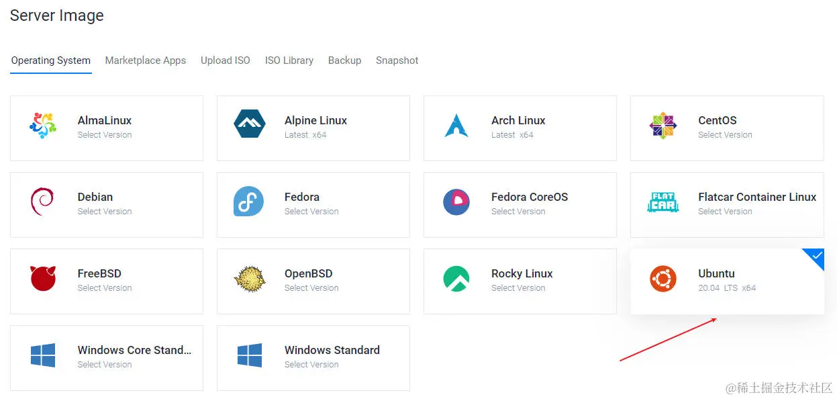Click the Windows Core Standard logo
The height and width of the screenshot is (399, 837).
43,355
